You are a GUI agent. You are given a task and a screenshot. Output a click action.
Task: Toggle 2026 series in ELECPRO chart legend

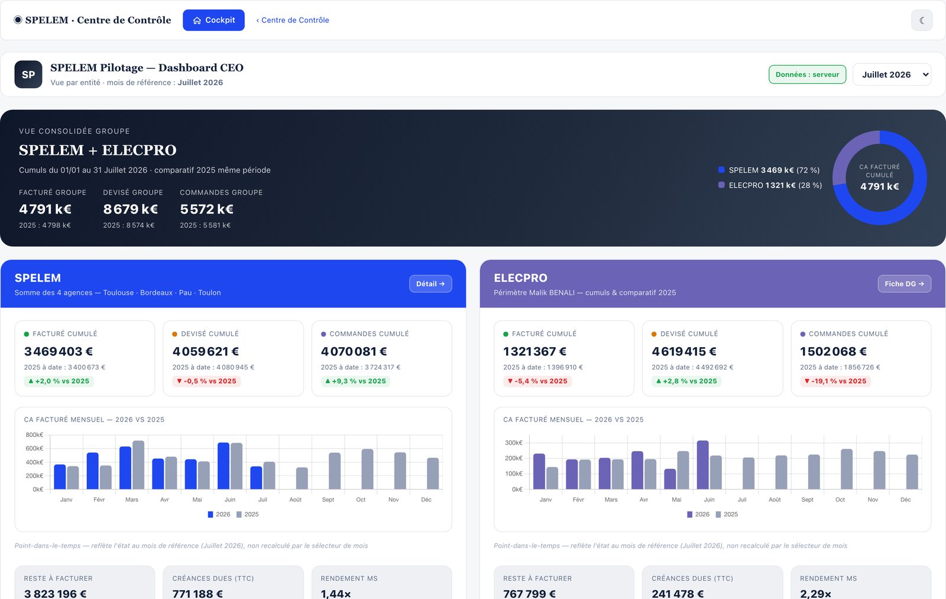point(698,514)
